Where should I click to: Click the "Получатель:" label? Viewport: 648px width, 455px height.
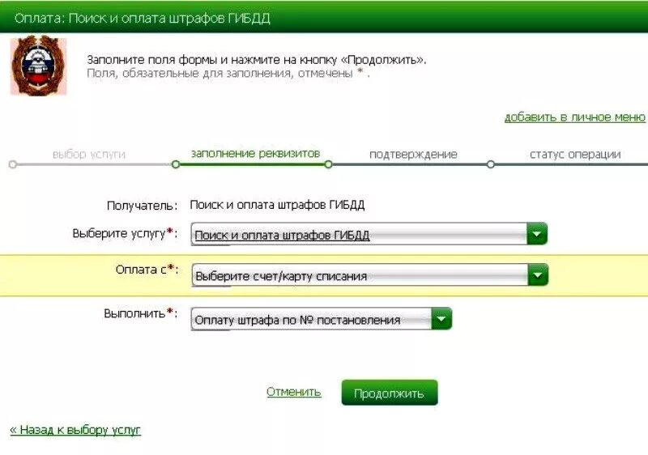(143, 206)
